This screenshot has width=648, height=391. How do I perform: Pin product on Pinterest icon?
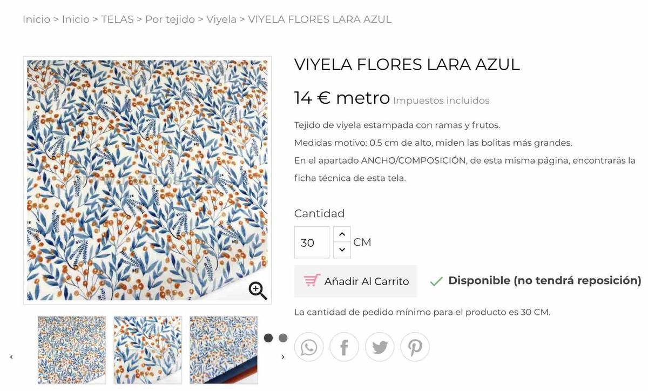tap(415, 347)
